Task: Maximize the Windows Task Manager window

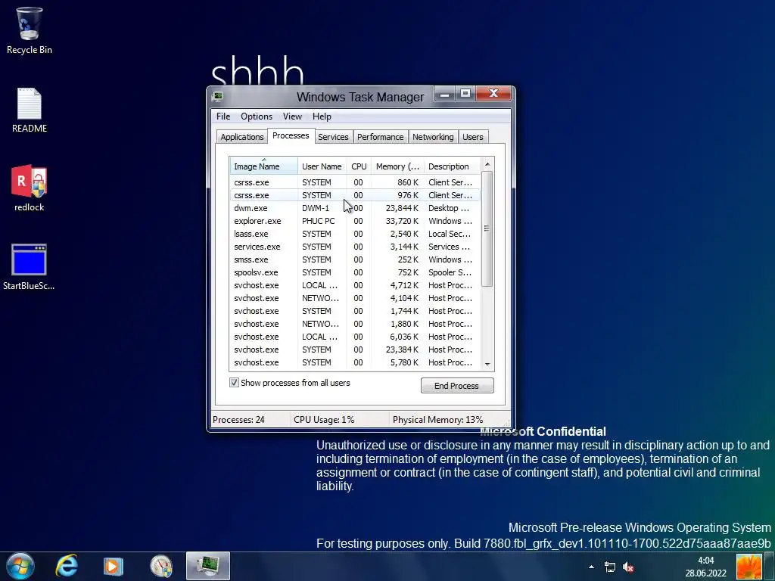Action: (x=465, y=94)
